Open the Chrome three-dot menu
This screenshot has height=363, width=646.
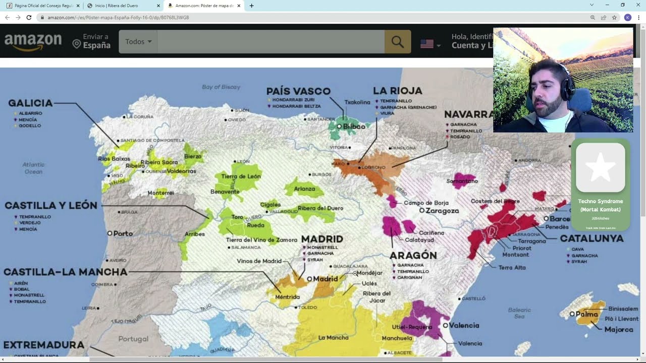coord(638,17)
